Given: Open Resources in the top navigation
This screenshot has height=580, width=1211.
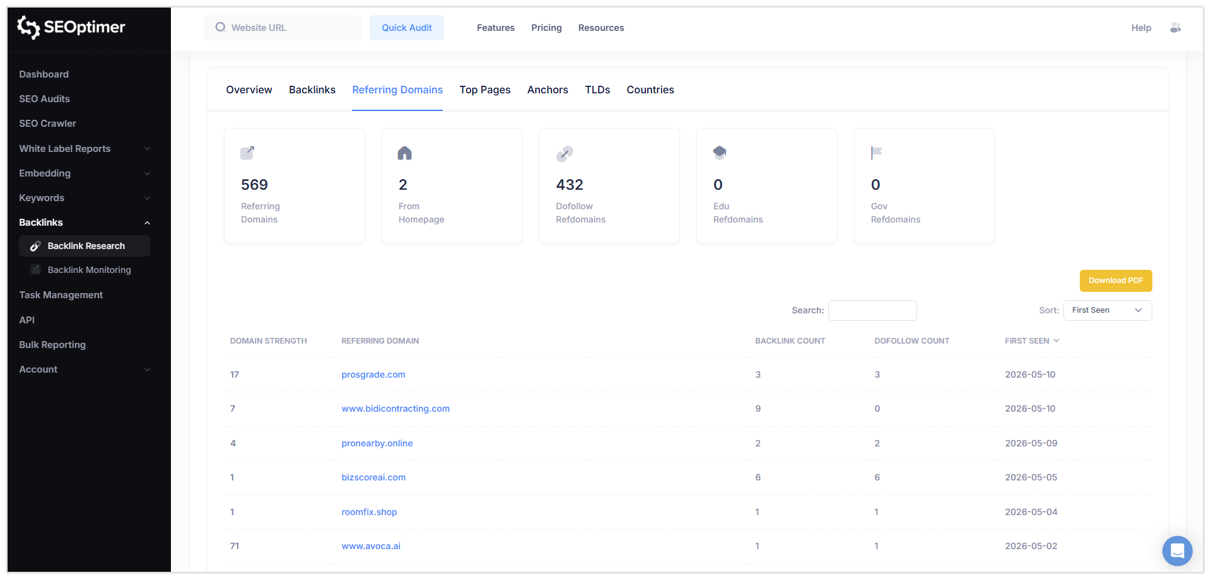Looking at the screenshot, I should [601, 28].
